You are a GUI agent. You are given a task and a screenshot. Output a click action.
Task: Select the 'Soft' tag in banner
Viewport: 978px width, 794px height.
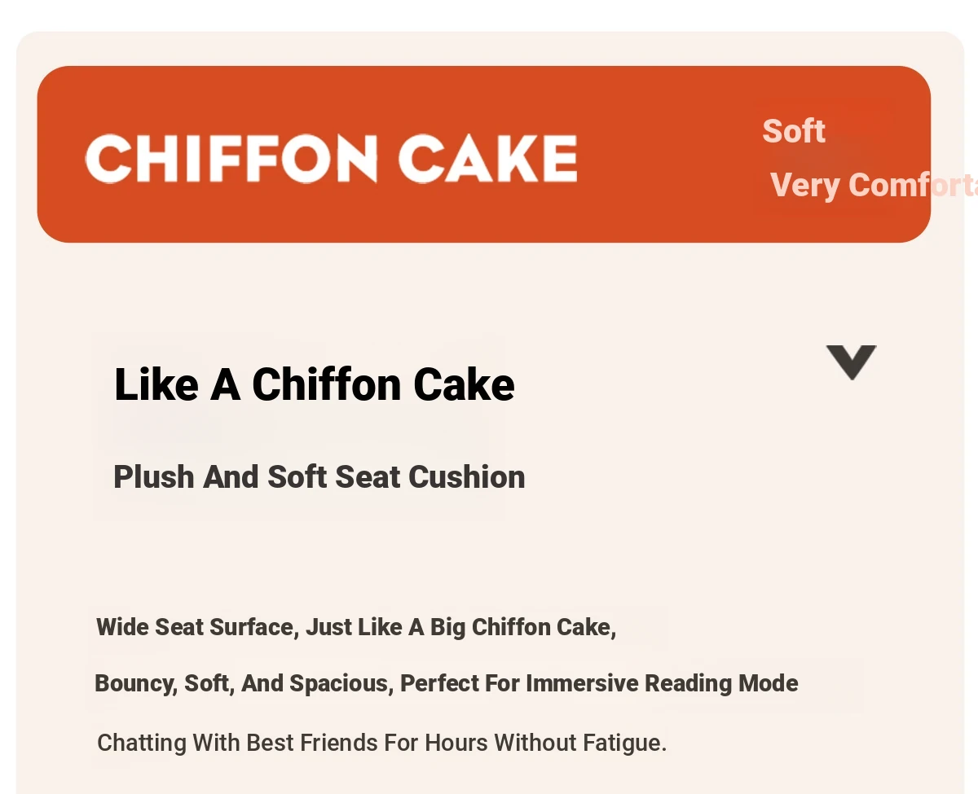pyautogui.click(x=794, y=131)
